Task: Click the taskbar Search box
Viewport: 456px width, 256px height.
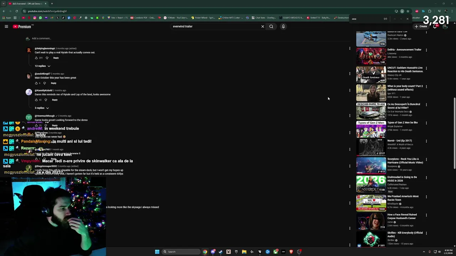Action: (x=181, y=252)
